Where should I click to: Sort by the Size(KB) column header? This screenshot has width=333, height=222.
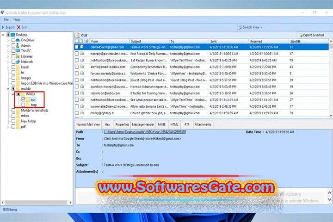308,41
